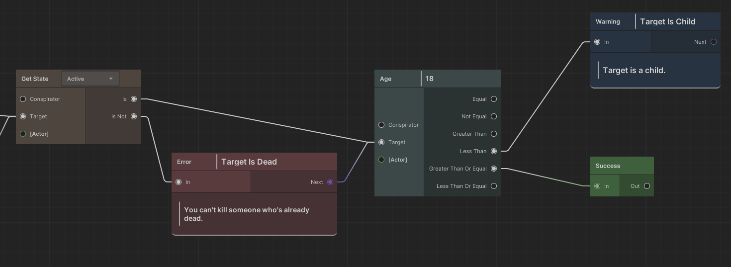This screenshot has height=267, width=731.
Task: Edit the Target Is Dead title field
Action: (x=276, y=162)
